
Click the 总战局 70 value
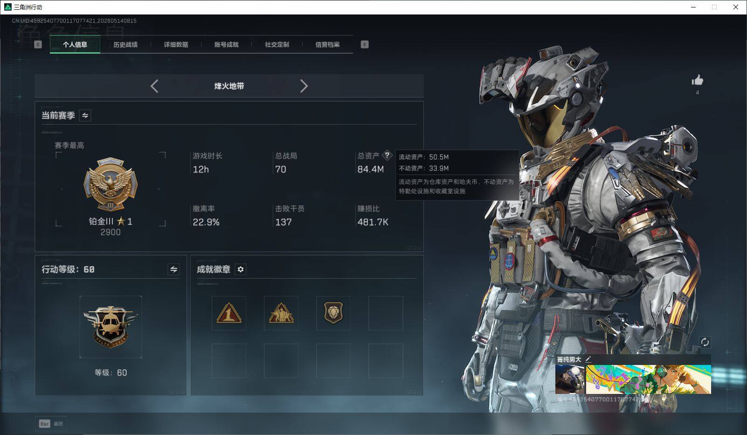281,169
